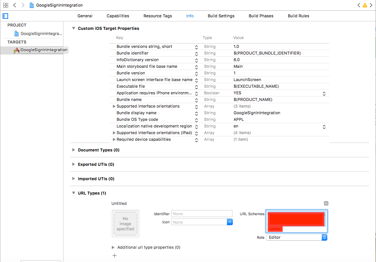
Task: Click the Identifier text field
Action: [201, 214]
